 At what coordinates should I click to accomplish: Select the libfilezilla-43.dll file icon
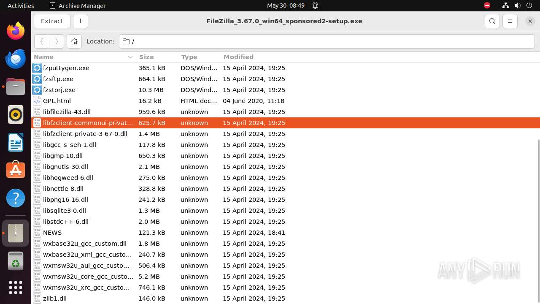click(37, 112)
